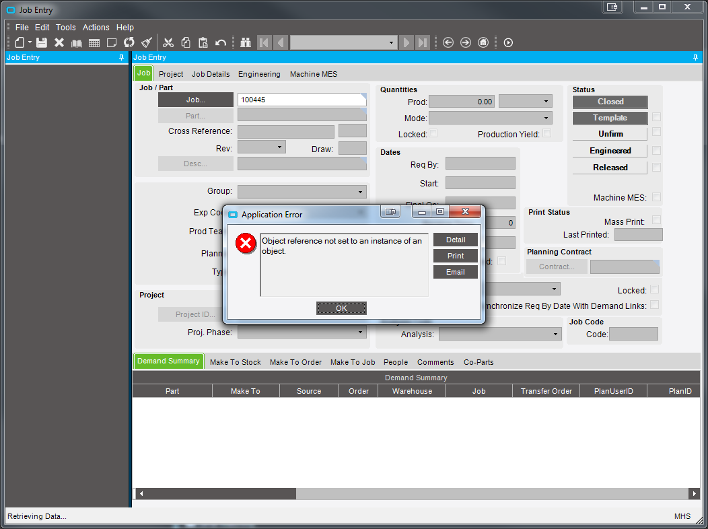Open the toolbar record navigation dropdown
This screenshot has width=708, height=529.
(x=391, y=42)
